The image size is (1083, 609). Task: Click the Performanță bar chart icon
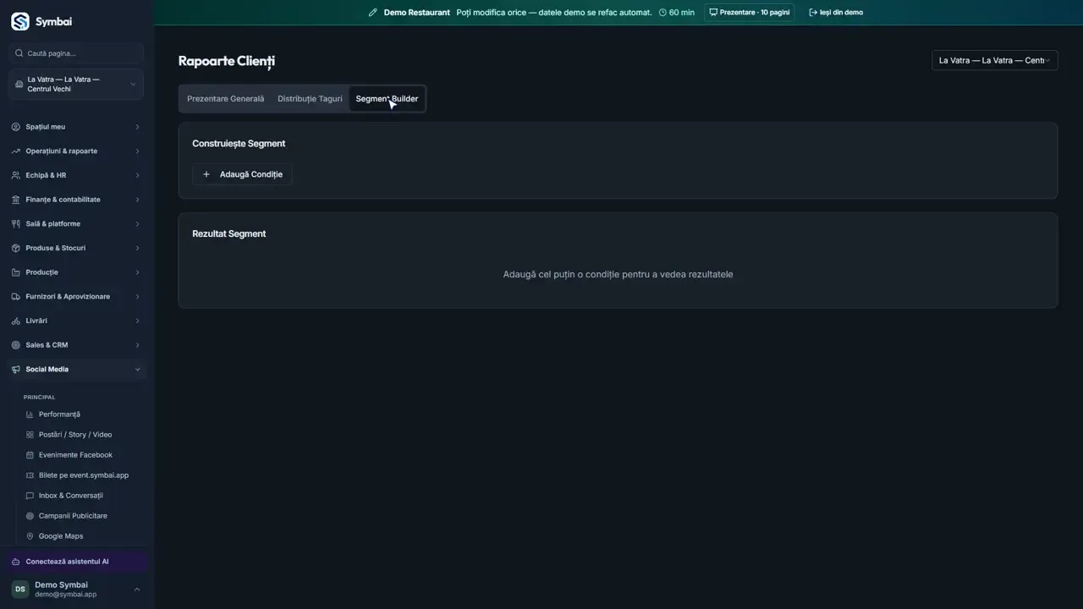(x=30, y=414)
